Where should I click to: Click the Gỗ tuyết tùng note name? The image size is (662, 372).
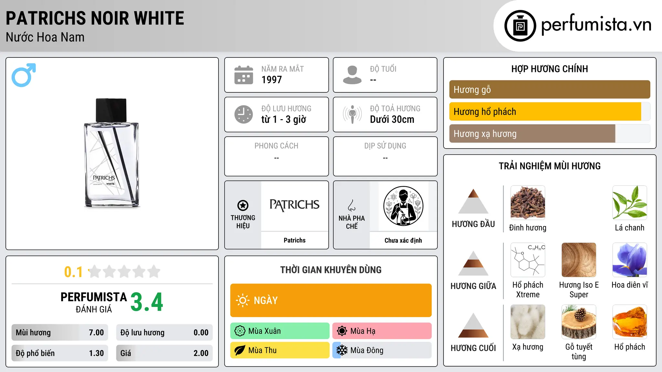(579, 351)
